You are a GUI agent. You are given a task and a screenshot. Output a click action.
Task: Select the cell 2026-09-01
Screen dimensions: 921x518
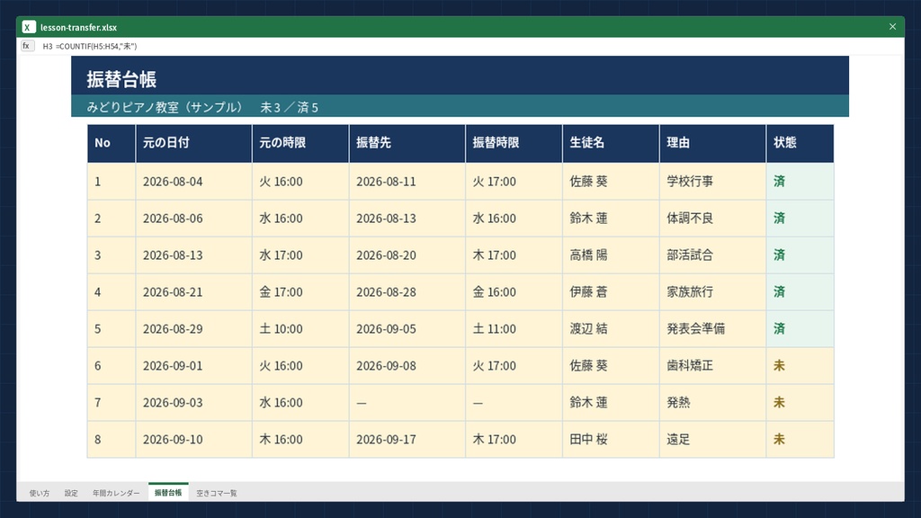(194, 366)
